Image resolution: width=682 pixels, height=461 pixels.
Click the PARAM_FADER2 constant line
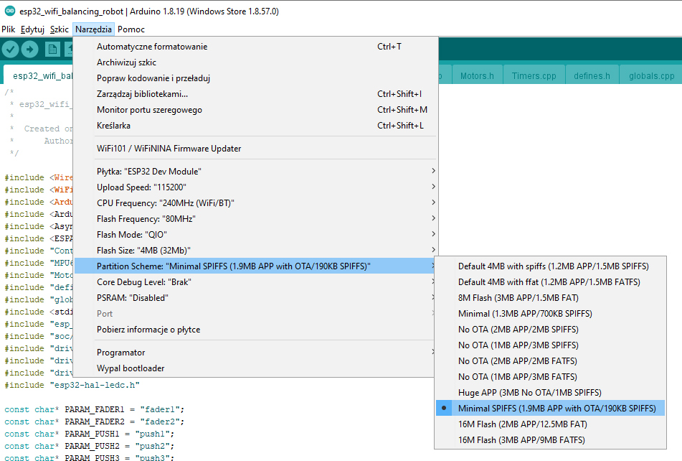click(95, 422)
